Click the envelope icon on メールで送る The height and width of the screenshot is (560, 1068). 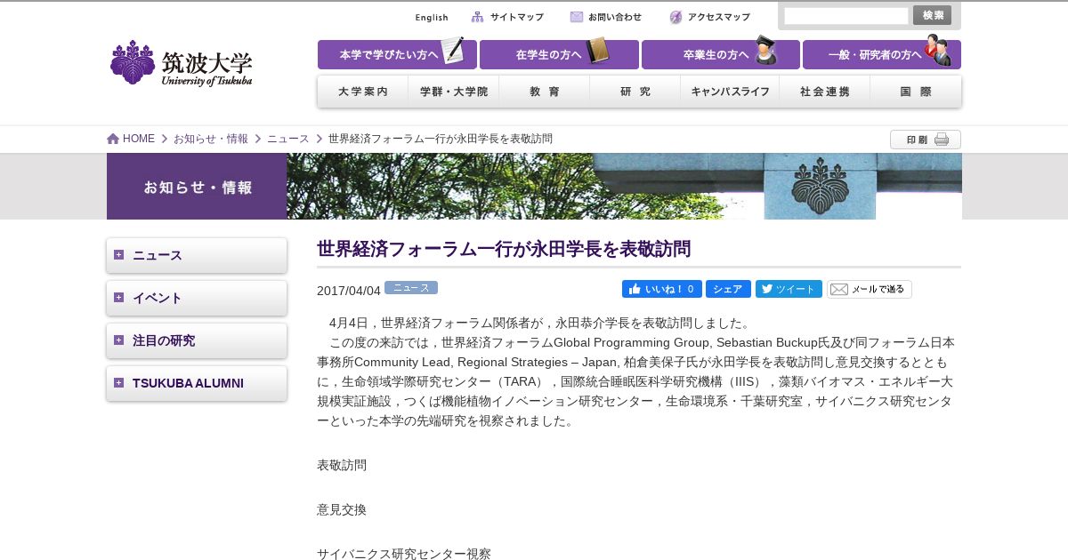pos(839,289)
